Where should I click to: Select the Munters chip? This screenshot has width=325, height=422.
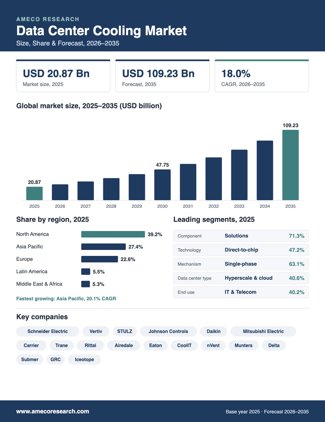click(243, 345)
